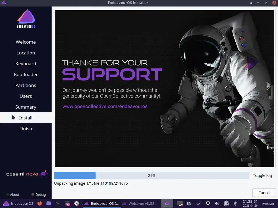Click the battery power manager icon

coord(226,203)
